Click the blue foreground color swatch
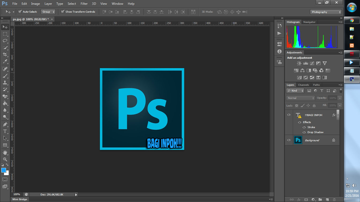 pyautogui.click(x=3, y=170)
